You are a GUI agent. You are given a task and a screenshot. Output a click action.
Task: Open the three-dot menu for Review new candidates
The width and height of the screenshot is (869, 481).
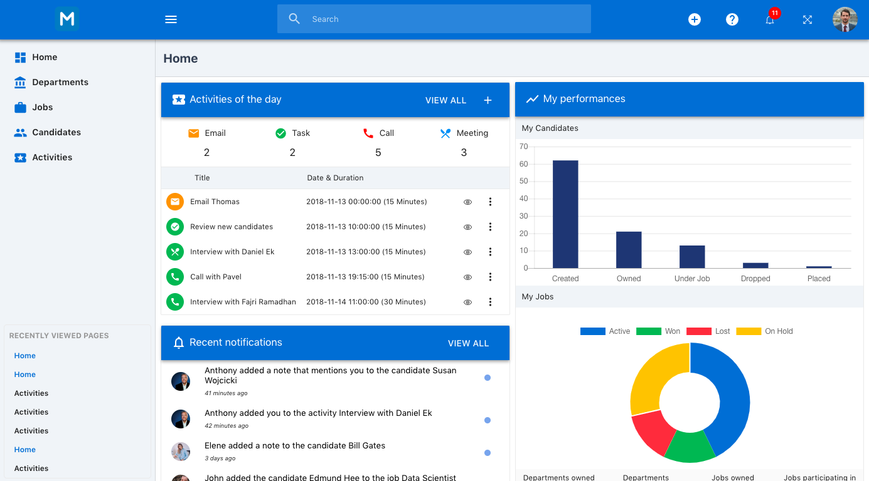click(x=490, y=227)
